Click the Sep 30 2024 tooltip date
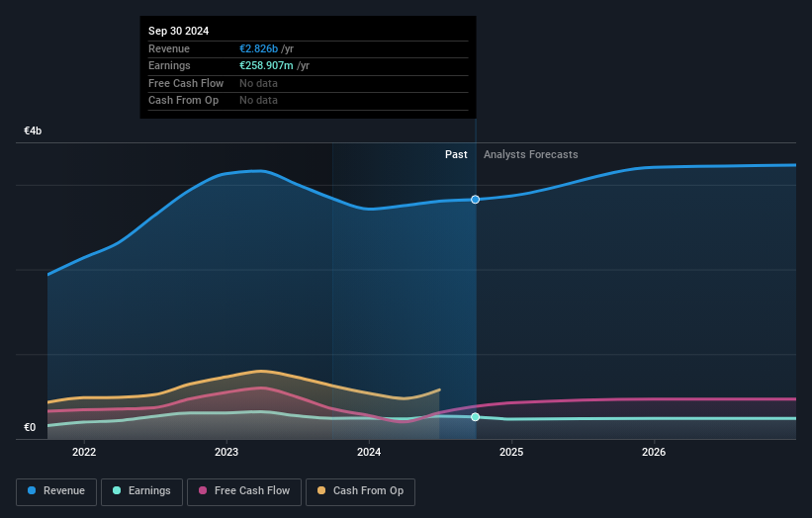 click(179, 31)
